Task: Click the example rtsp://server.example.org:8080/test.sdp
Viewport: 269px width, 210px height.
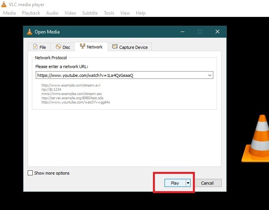Action: (72, 98)
